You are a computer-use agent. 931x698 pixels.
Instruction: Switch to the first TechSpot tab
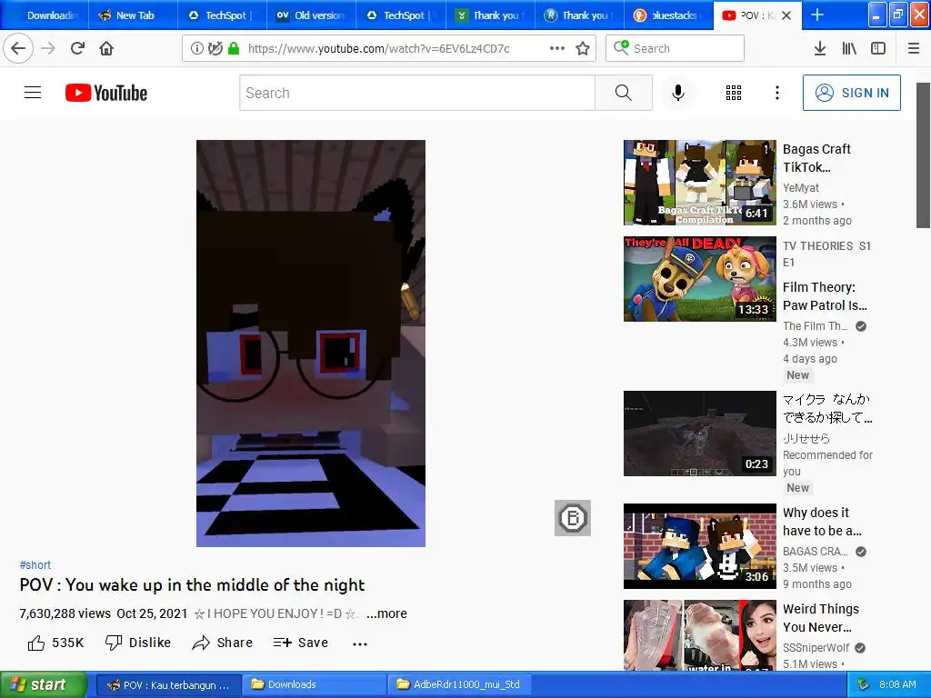(x=222, y=15)
